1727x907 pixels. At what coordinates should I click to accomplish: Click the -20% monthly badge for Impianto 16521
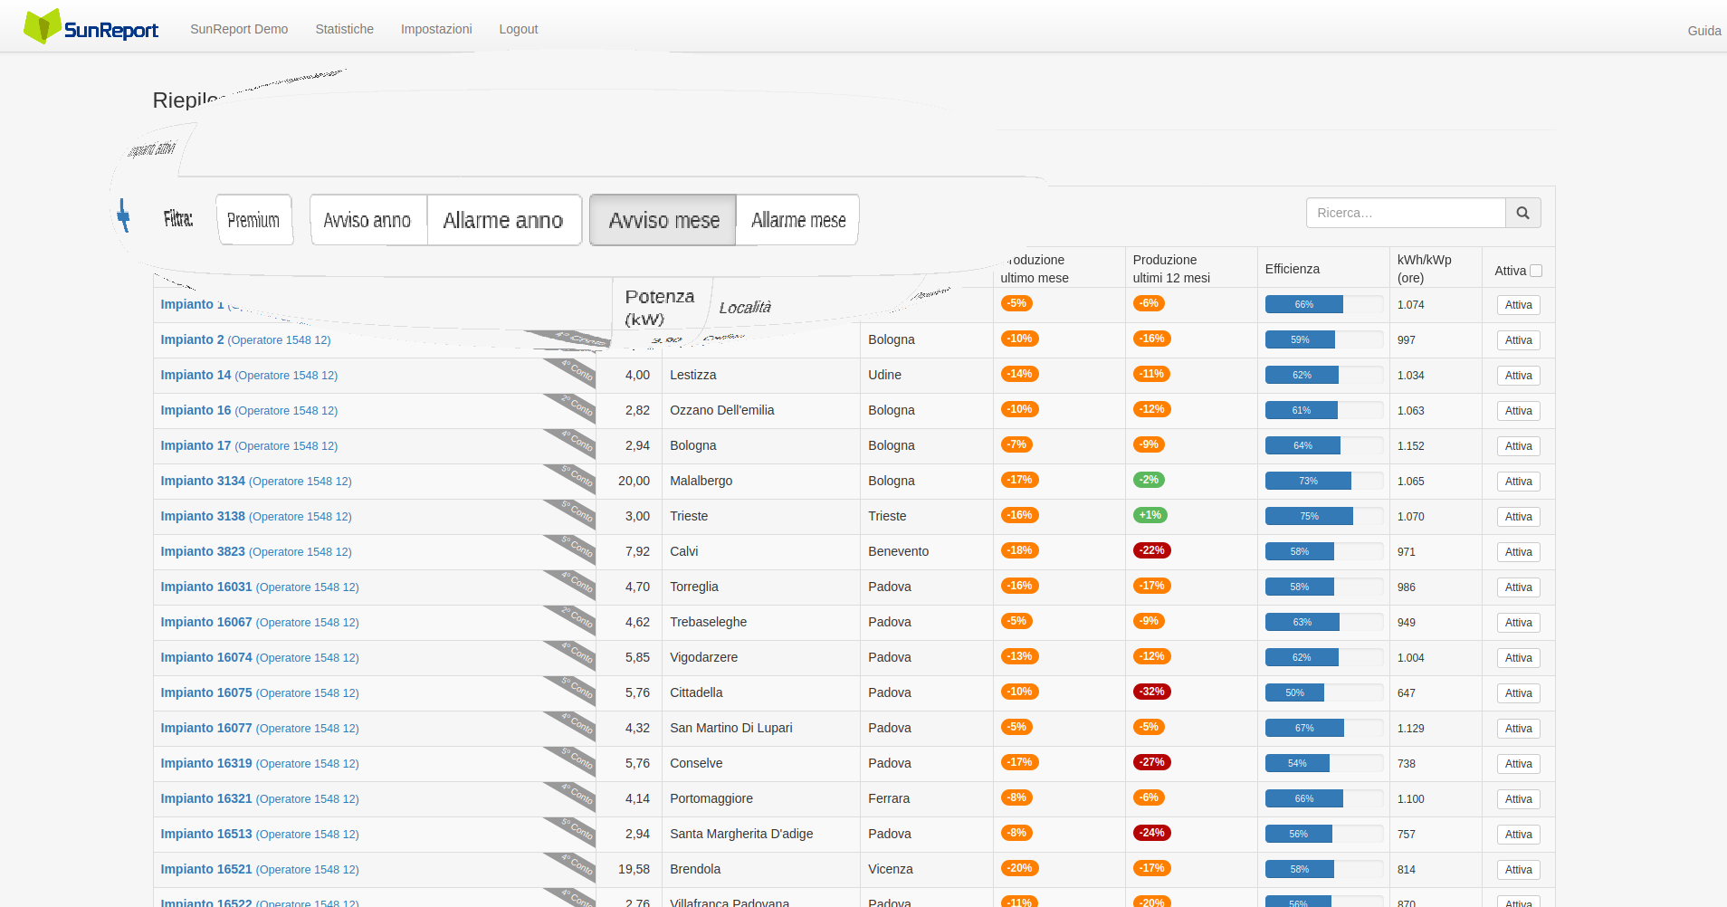coord(1020,868)
